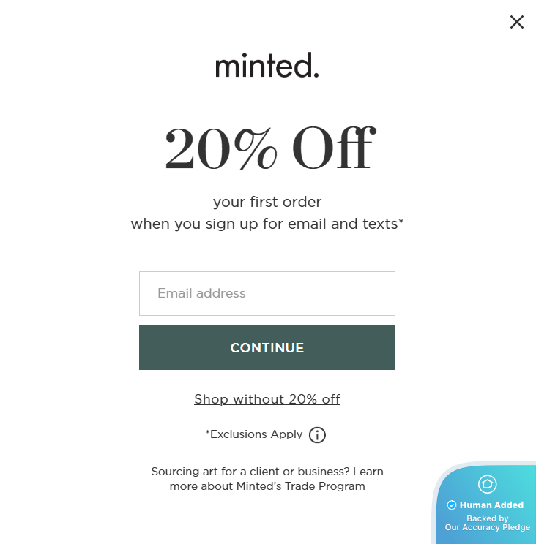Close the 20% off signup popup
The width and height of the screenshot is (536, 544).
coord(517,22)
